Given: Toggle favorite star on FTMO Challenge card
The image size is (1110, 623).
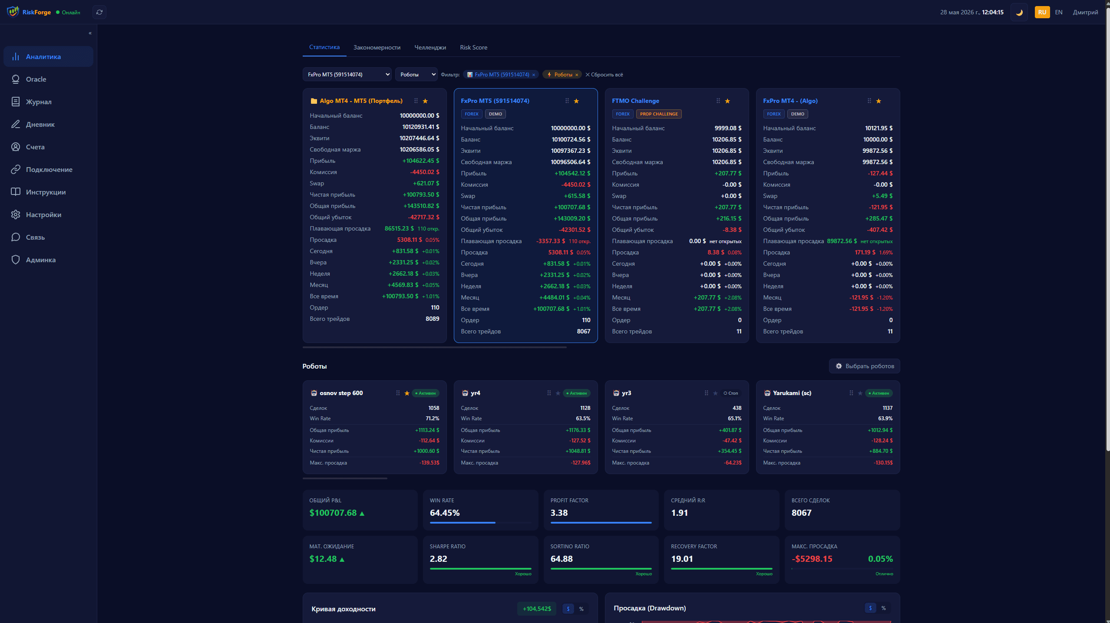Looking at the screenshot, I should coord(727,101).
